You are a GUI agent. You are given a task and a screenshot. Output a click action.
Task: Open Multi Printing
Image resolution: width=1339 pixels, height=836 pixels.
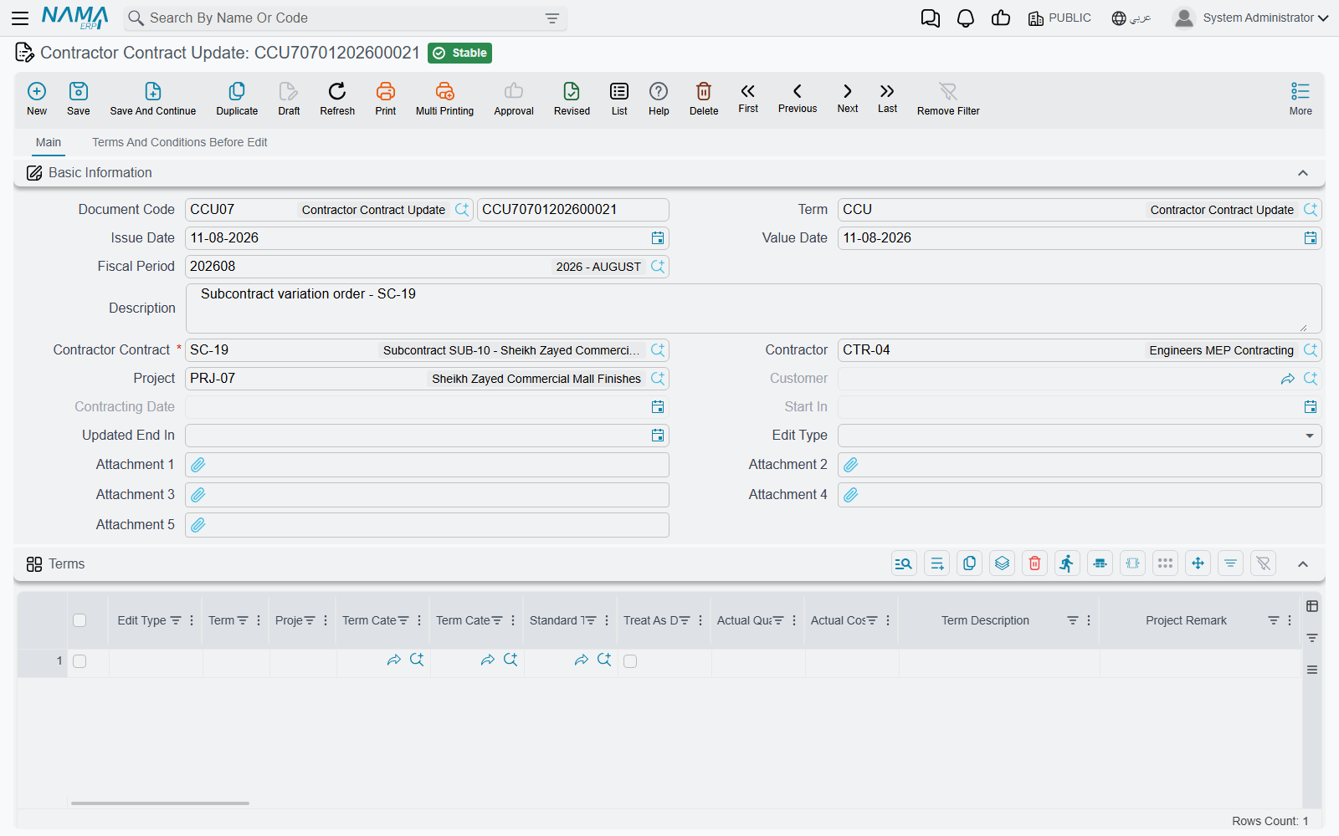click(444, 99)
